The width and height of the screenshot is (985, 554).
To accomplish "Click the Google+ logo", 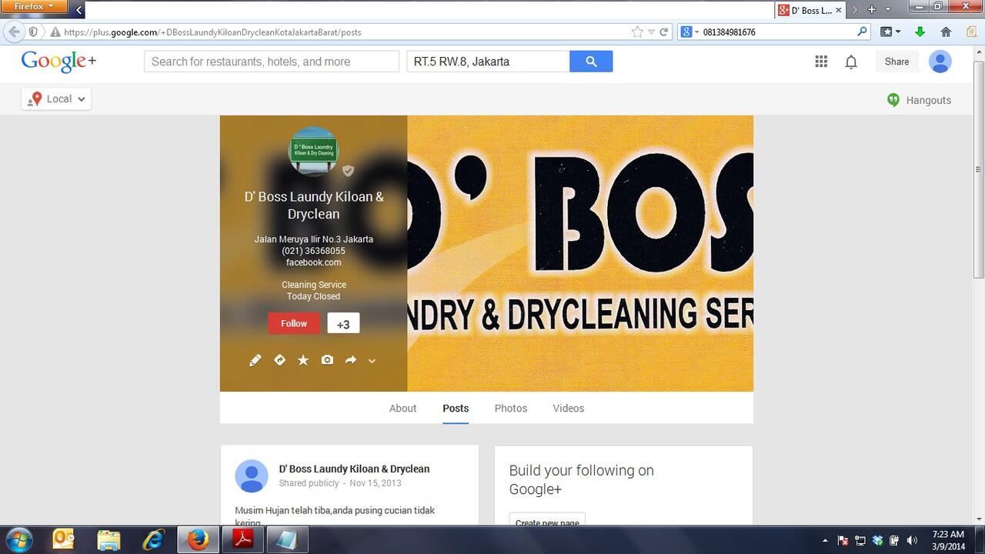I will [x=58, y=62].
